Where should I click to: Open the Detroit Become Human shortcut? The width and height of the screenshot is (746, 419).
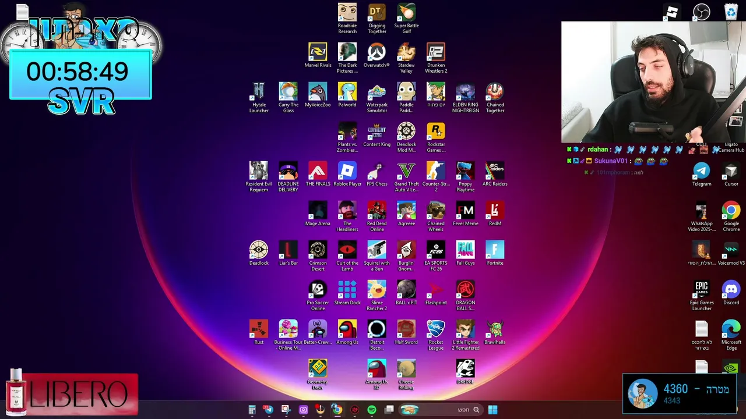(376, 335)
